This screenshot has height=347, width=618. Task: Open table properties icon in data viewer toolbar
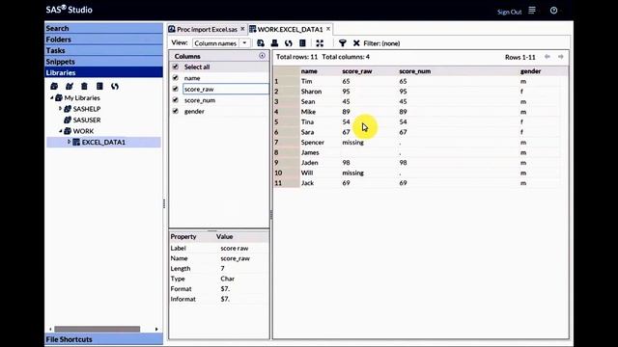(x=302, y=43)
